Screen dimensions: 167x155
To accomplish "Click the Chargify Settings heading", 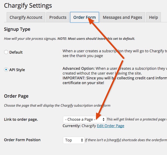I will [28, 6].
